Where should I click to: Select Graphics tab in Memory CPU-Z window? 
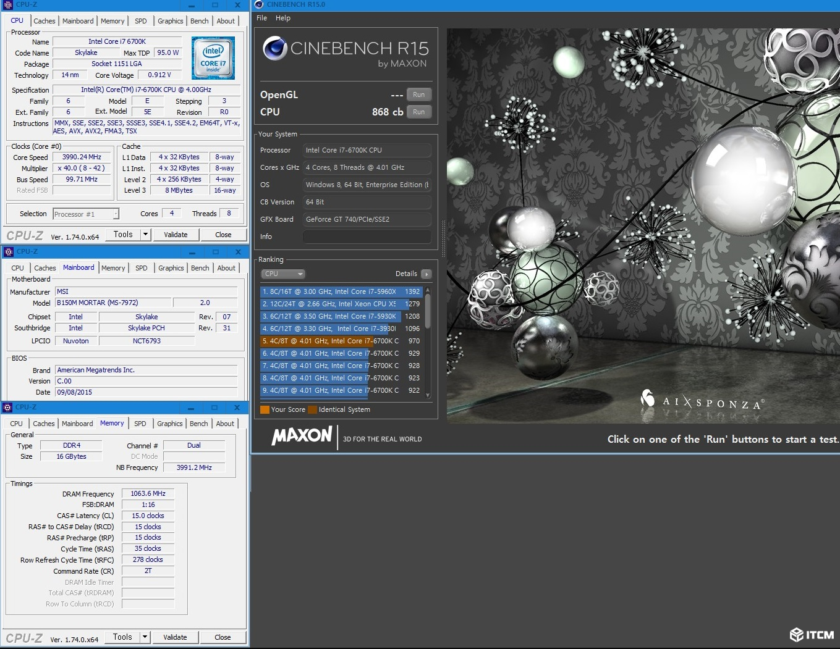coord(169,424)
